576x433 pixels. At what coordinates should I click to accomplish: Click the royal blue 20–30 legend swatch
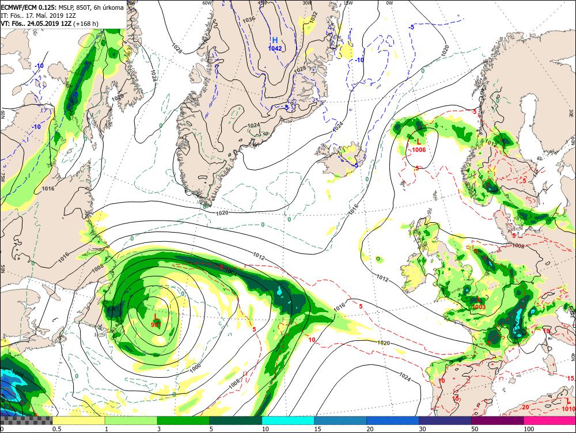coord(392,420)
